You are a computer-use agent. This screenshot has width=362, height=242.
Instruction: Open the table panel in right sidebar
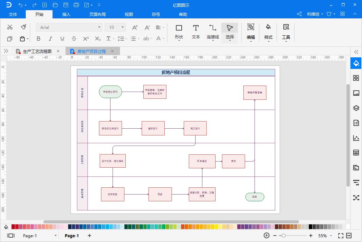pyautogui.click(x=356, y=153)
